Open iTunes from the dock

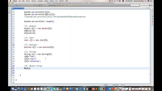click(38, 89)
